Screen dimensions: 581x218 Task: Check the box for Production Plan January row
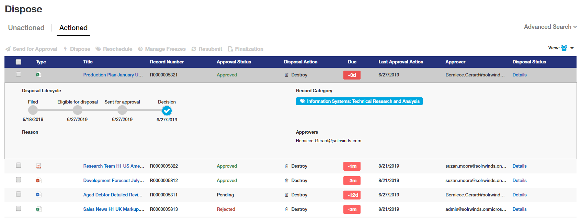(19, 74)
